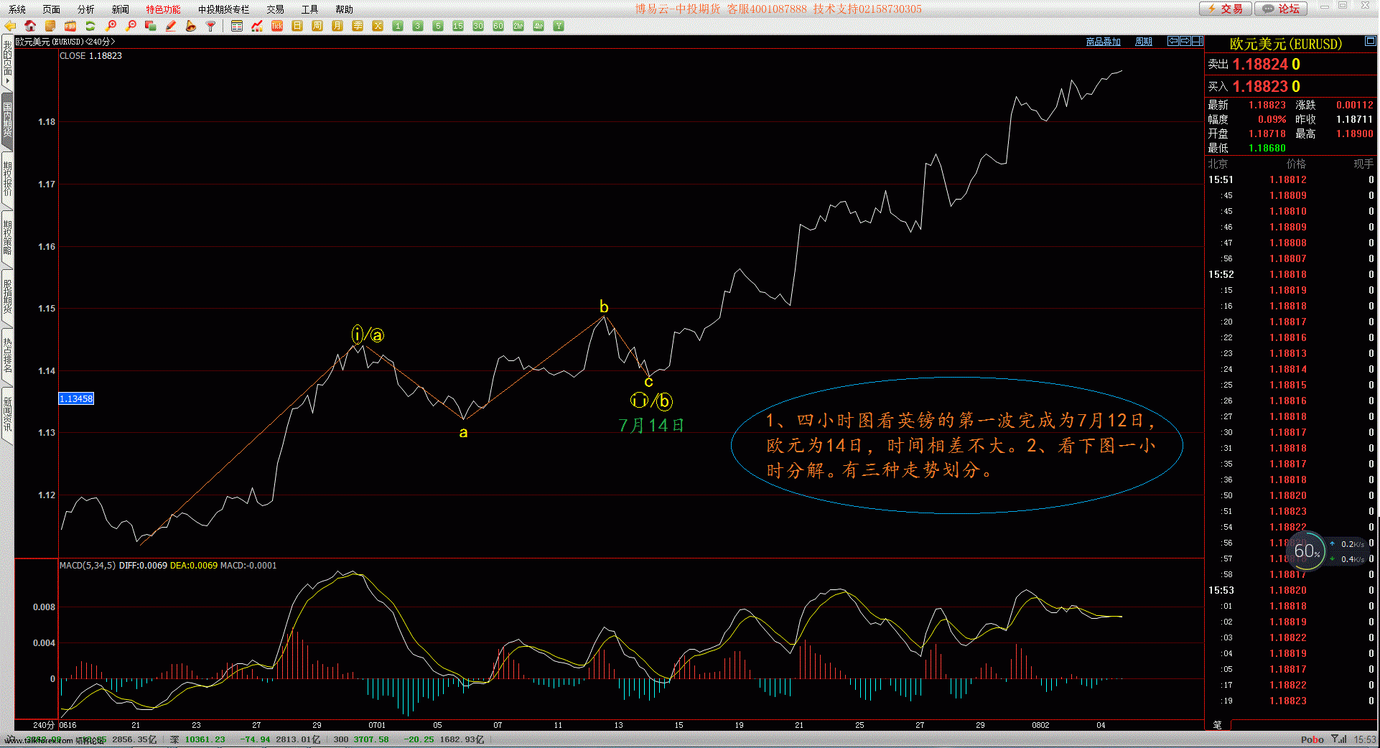Screen dimensions: 1380x748
Task: Select the 60-minute period button
Action: point(498,26)
